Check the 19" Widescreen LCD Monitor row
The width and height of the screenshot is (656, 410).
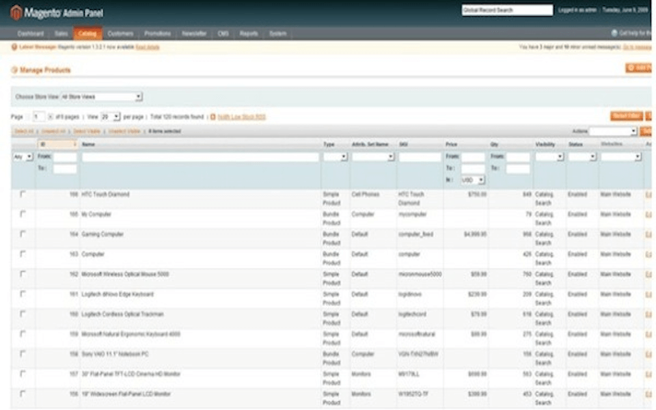23,394
